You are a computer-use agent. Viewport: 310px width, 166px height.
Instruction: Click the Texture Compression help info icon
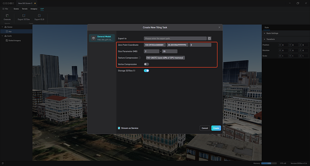(x=140, y=58)
